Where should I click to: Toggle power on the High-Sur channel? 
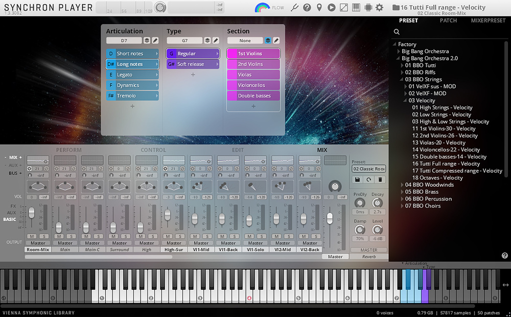(x=165, y=169)
